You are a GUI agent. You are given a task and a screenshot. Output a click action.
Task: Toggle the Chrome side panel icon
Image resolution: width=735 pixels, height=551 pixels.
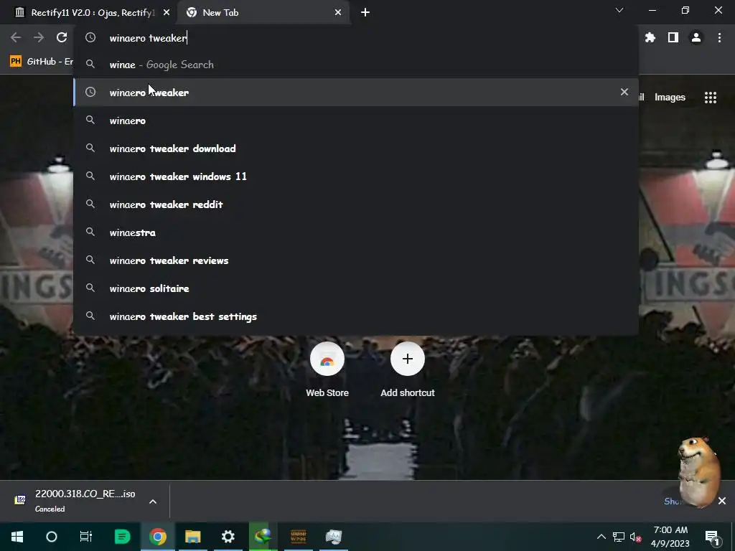(x=673, y=37)
